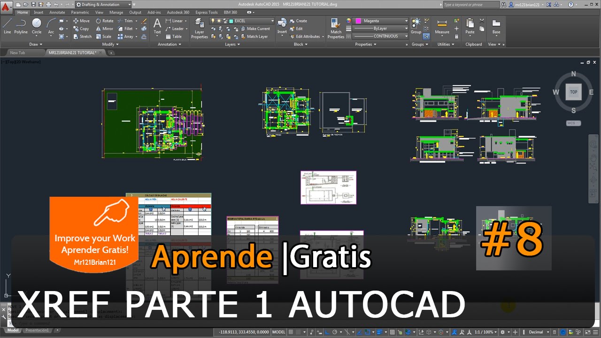This screenshot has height=338, width=601.
Task: Toggle object snap tracking in status bar
Action: click(x=359, y=332)
